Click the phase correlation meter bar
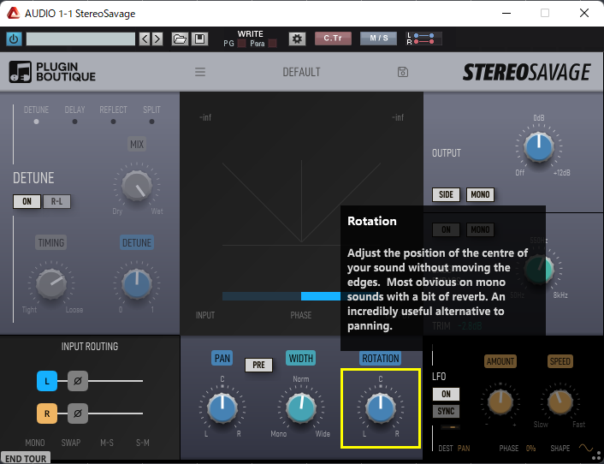Image resolution: width=604 pixels, height=464 pixels. point(281,296)
